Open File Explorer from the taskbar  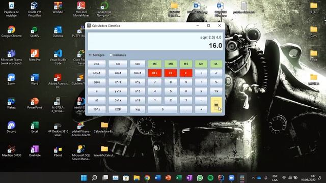click(137, 178)
